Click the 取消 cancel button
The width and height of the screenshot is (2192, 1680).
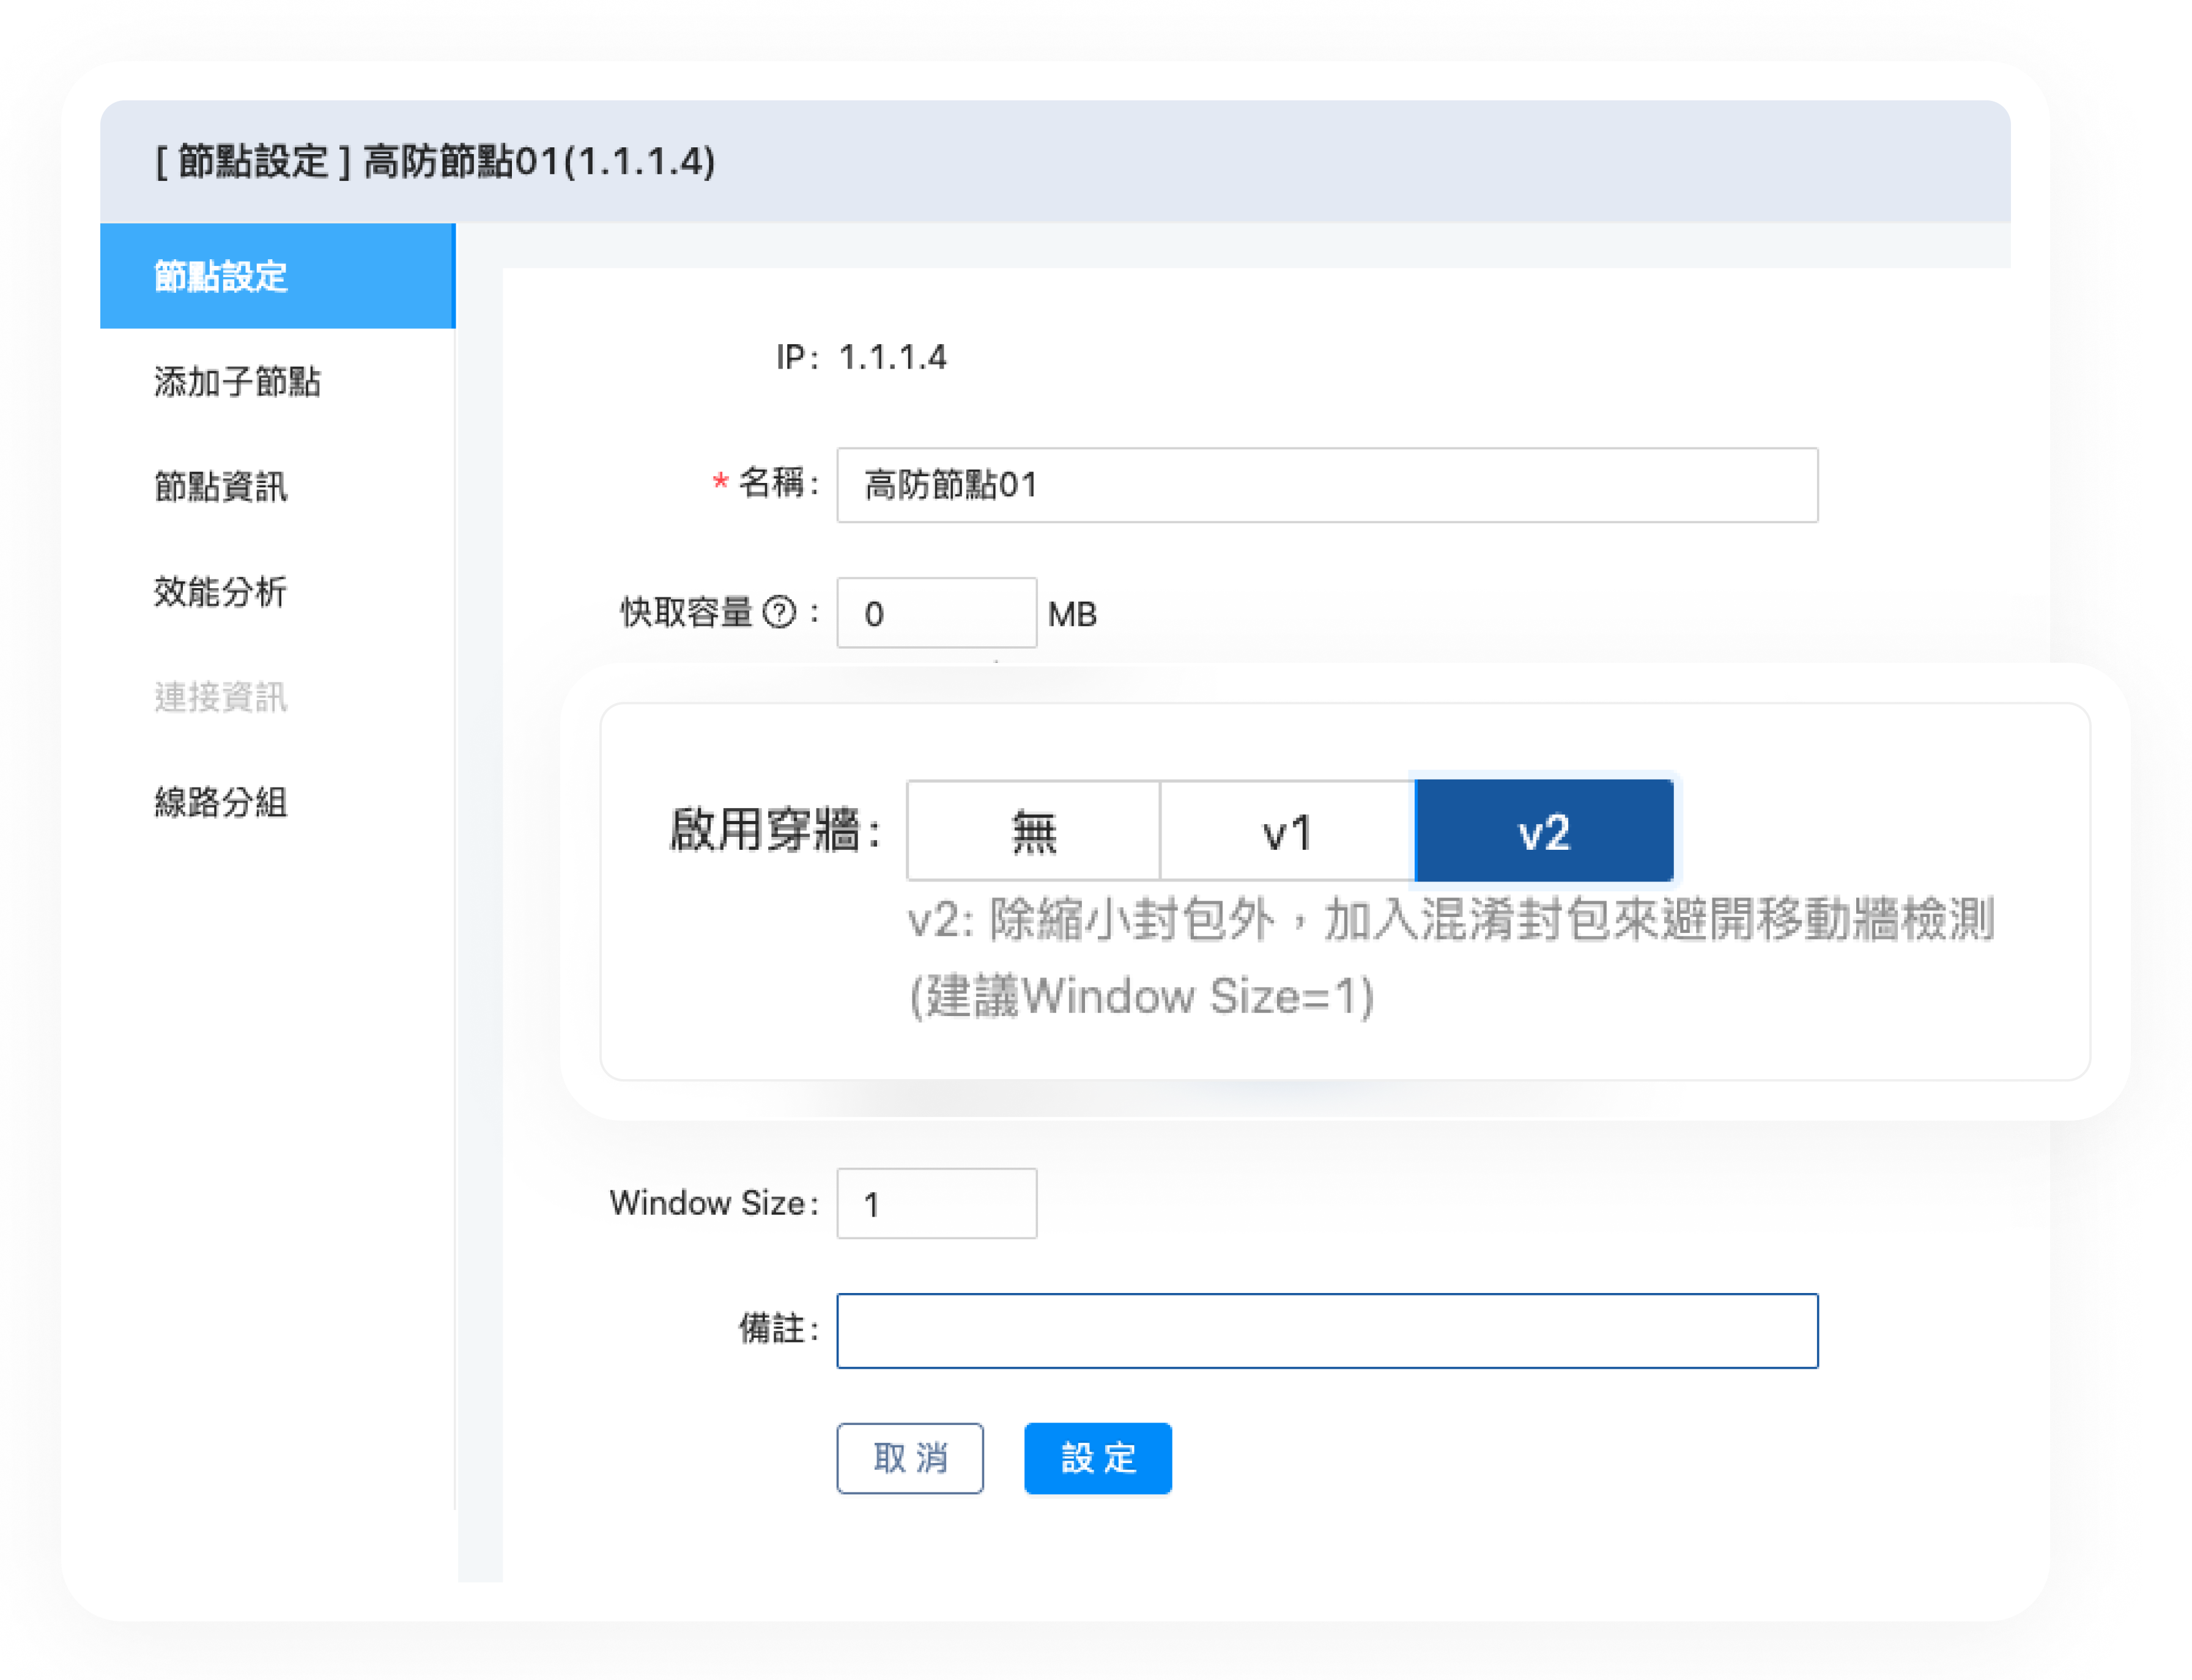909,1458
